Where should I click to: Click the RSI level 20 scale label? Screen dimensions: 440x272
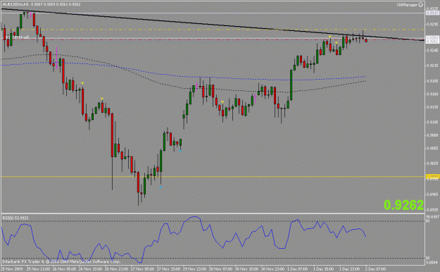(428, 258)
